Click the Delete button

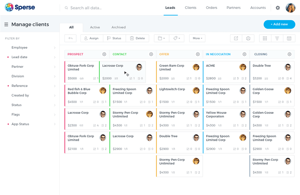click(x=137, y=38)
